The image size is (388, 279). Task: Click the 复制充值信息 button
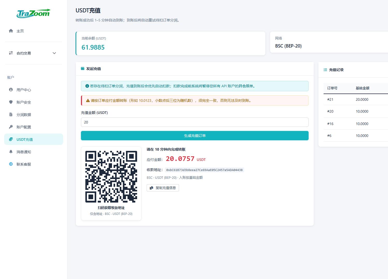point(163,188)
